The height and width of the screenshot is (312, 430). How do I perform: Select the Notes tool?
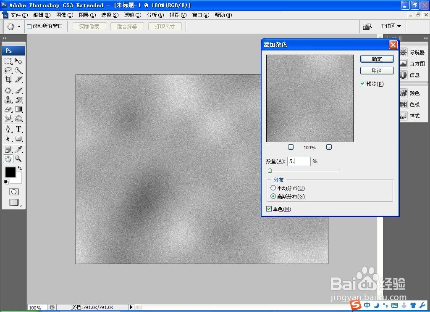(8, 149)
